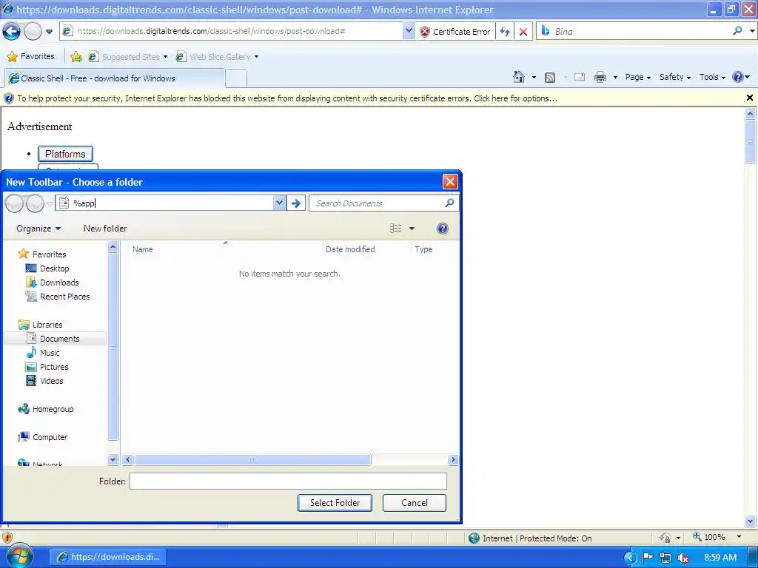Open the Favorites star button
Image resolution: width=758 pixels, height=568 pixels.
30,56
